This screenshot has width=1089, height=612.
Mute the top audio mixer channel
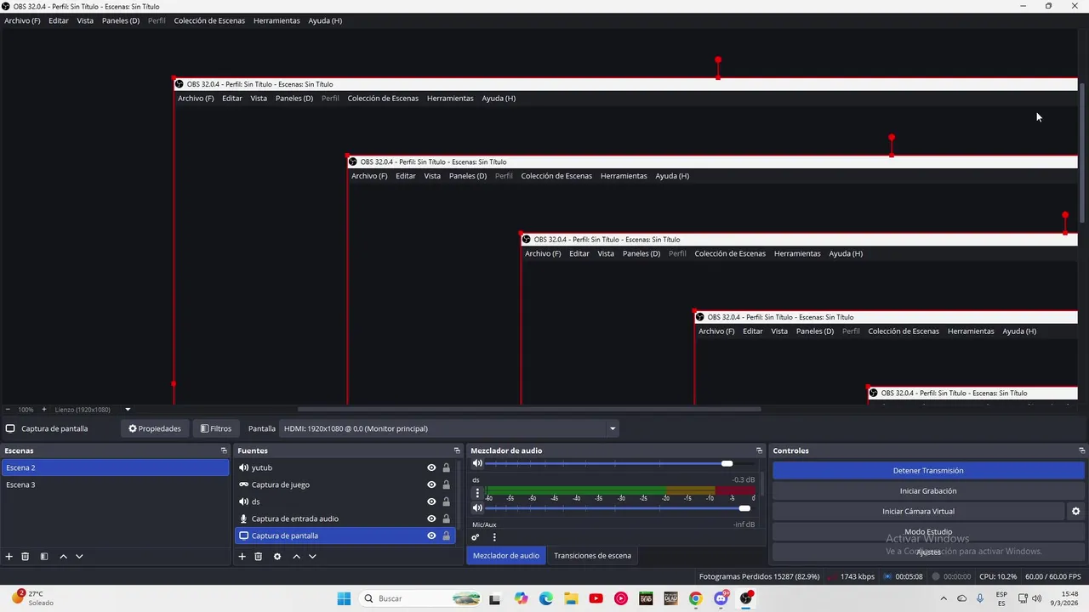coord(477,463)
